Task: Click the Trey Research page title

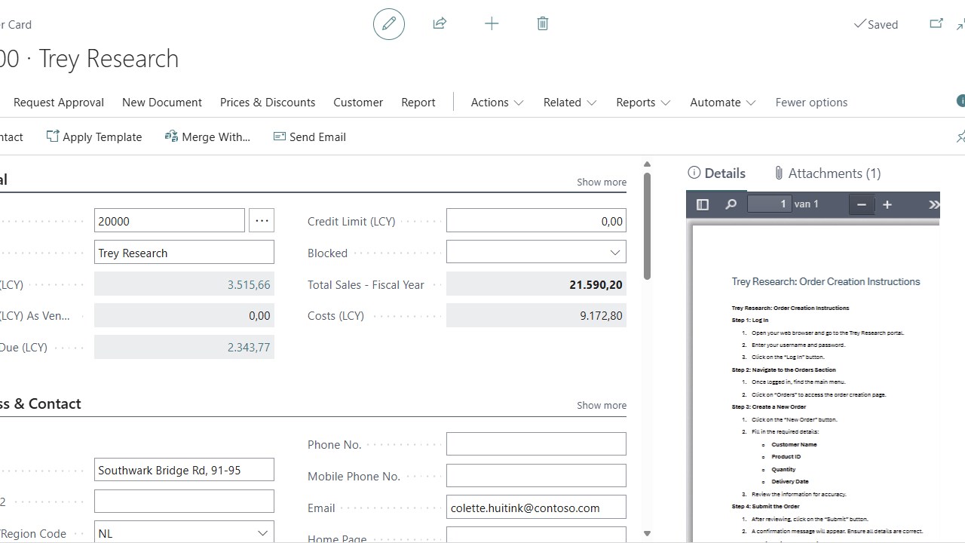Action: pos(109,59)
